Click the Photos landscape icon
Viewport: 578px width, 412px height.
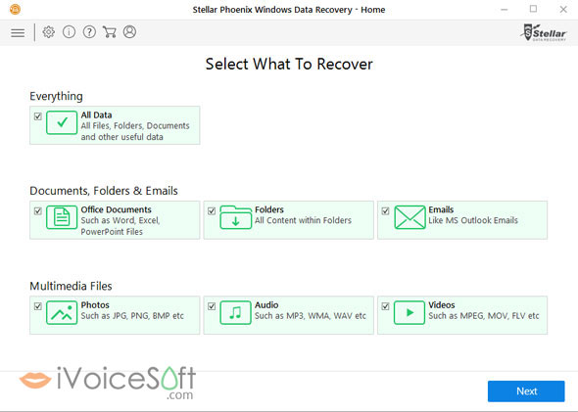(62, 312)
